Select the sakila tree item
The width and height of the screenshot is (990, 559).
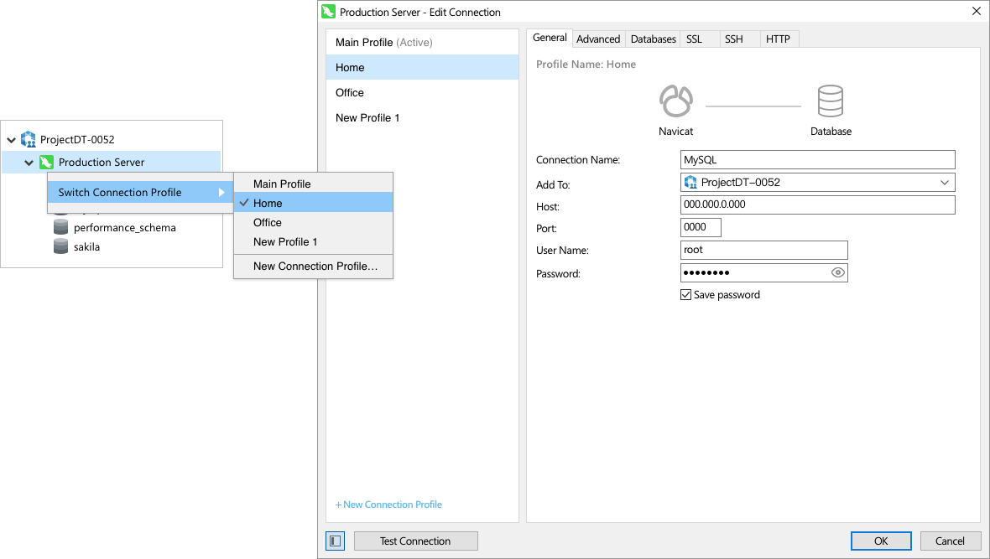[x=86, y=246]
